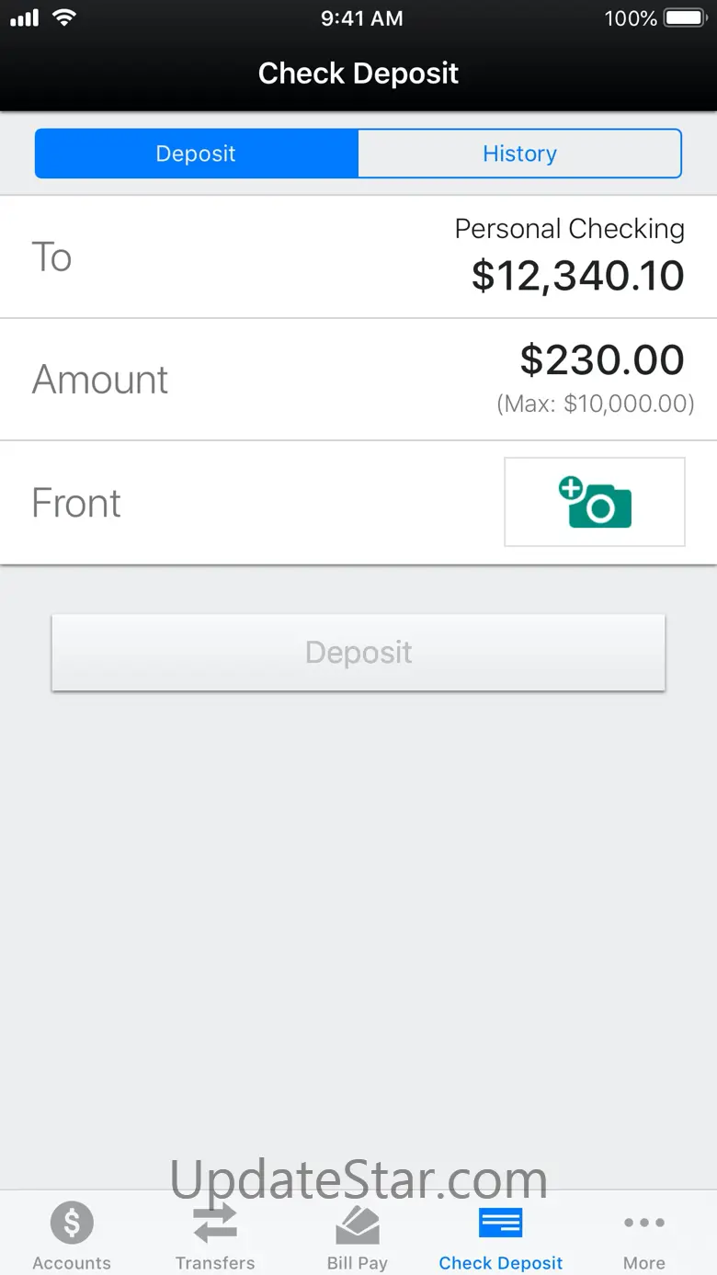
Task: Tap the Check Deposit header title
Action: coord(358,74)
